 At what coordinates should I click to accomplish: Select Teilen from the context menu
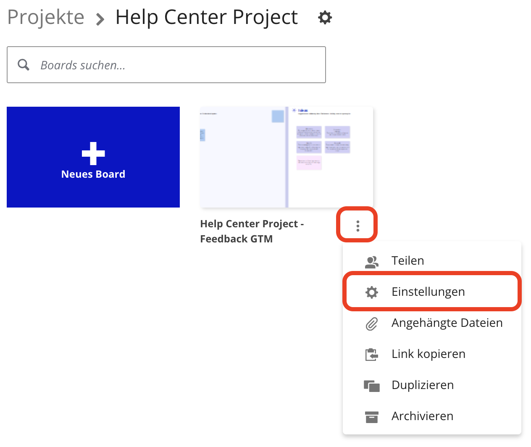pyautogui.click(x=407, y=261)
